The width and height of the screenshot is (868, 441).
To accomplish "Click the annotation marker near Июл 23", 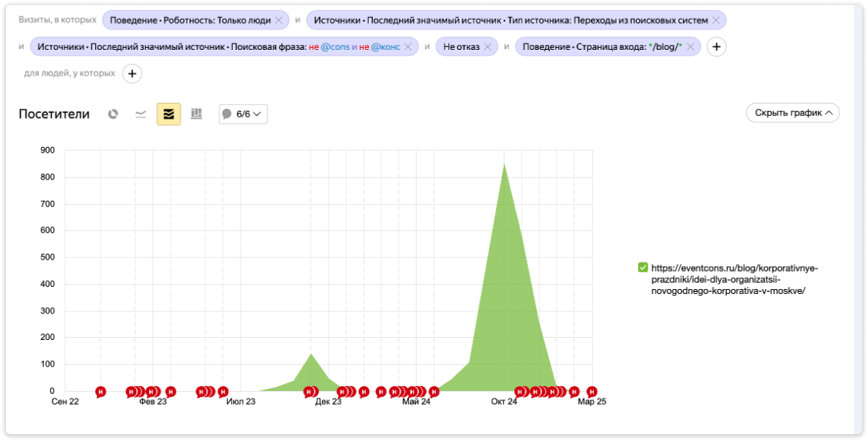I will (x=223, y=391).
